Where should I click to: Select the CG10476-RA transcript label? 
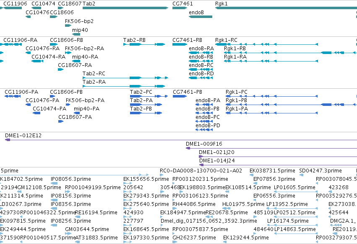point(42,49)
